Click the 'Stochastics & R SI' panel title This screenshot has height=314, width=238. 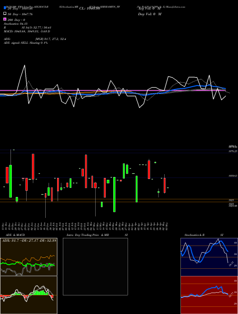point(204,235)
